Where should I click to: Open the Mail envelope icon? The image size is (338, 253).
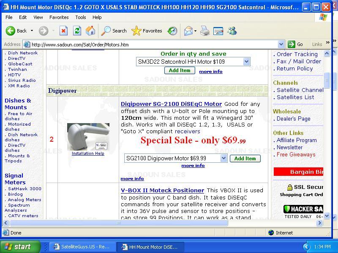pos(188,31)
